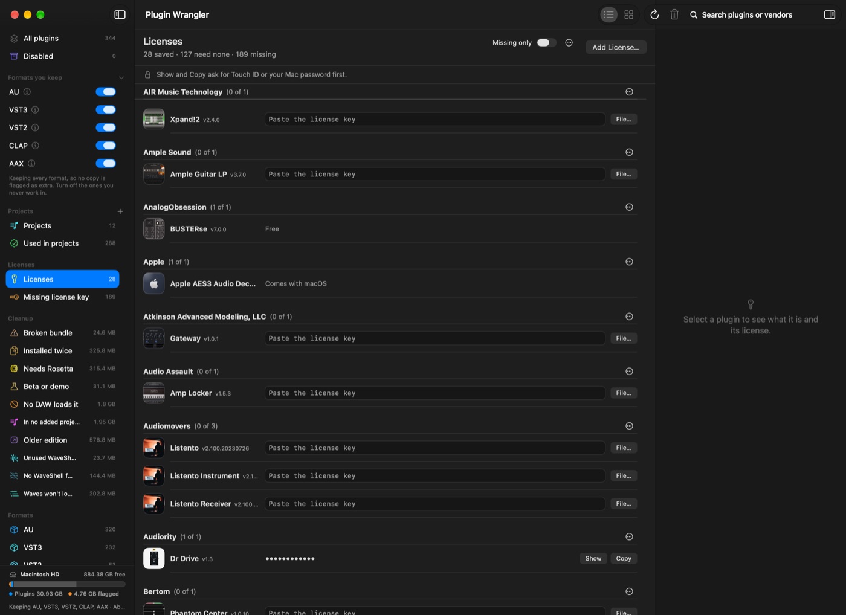Open Ample Sound group options menu
Screen dimensions: 846x615
(x=629, y=152)
